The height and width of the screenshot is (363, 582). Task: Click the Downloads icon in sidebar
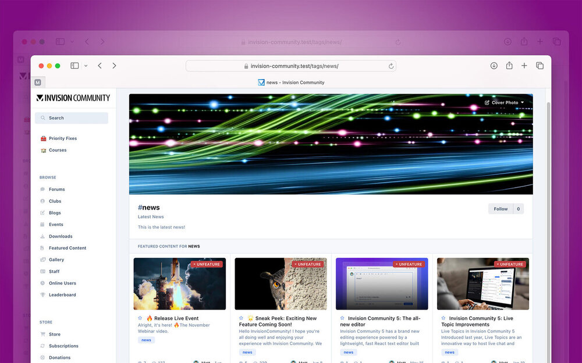(x=42, y=236)
